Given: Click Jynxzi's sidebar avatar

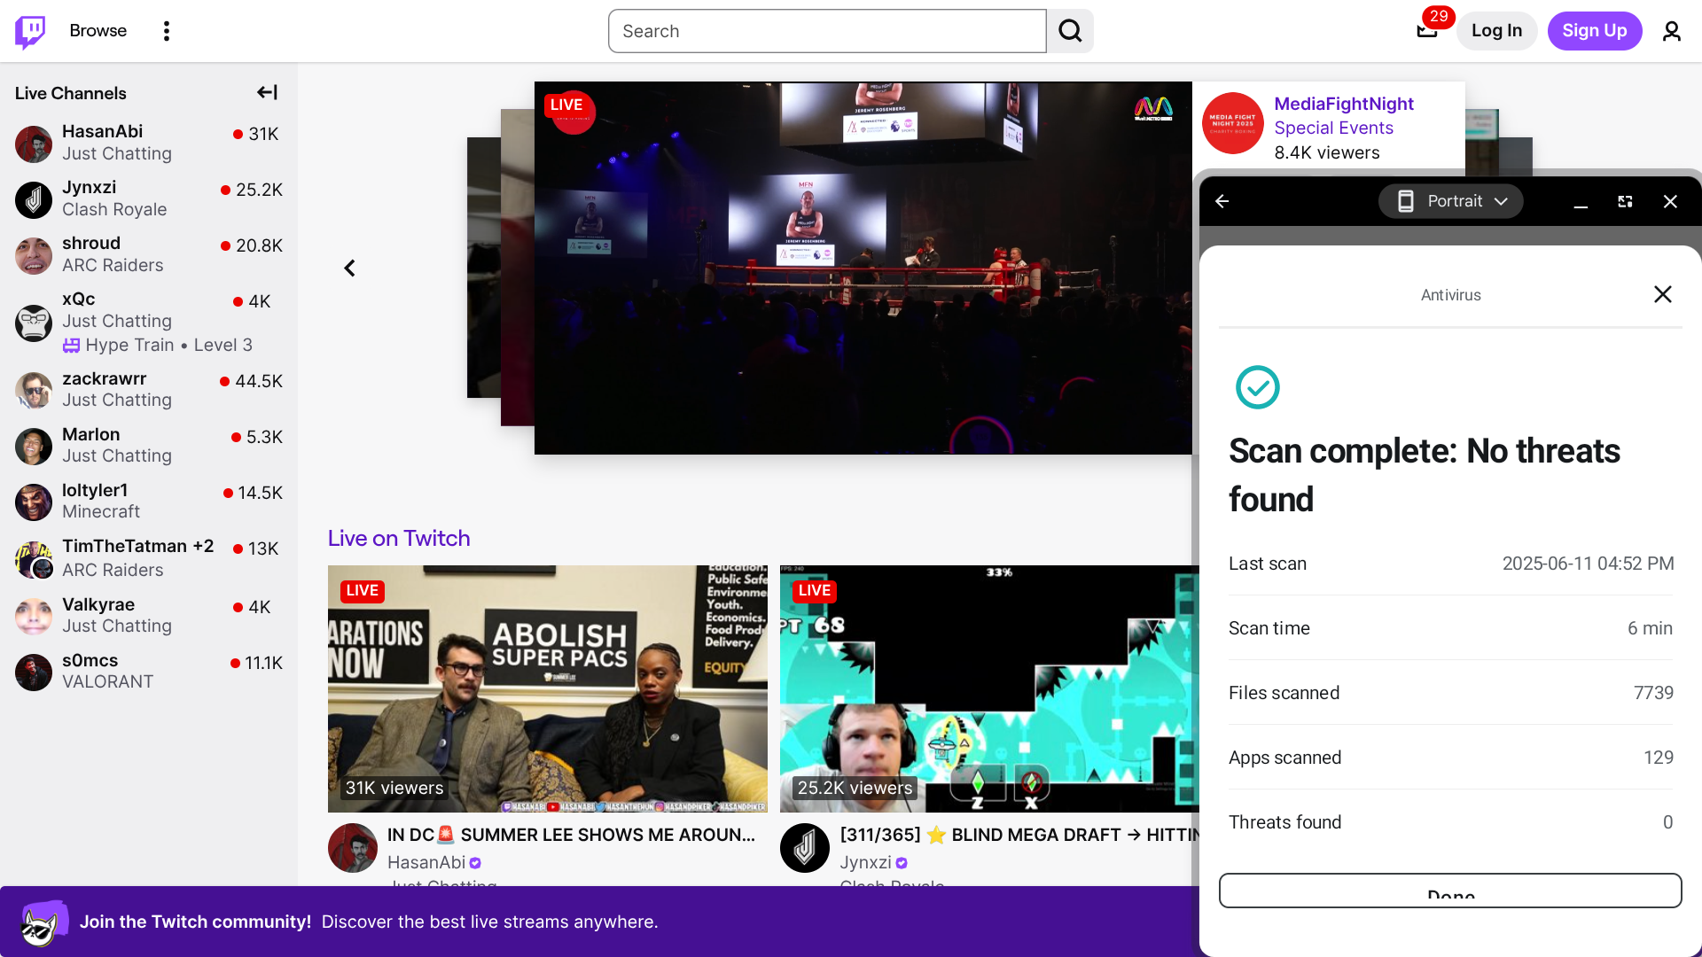Looking at the screenshot, I should pyautogui.click(x=34, y=199).
